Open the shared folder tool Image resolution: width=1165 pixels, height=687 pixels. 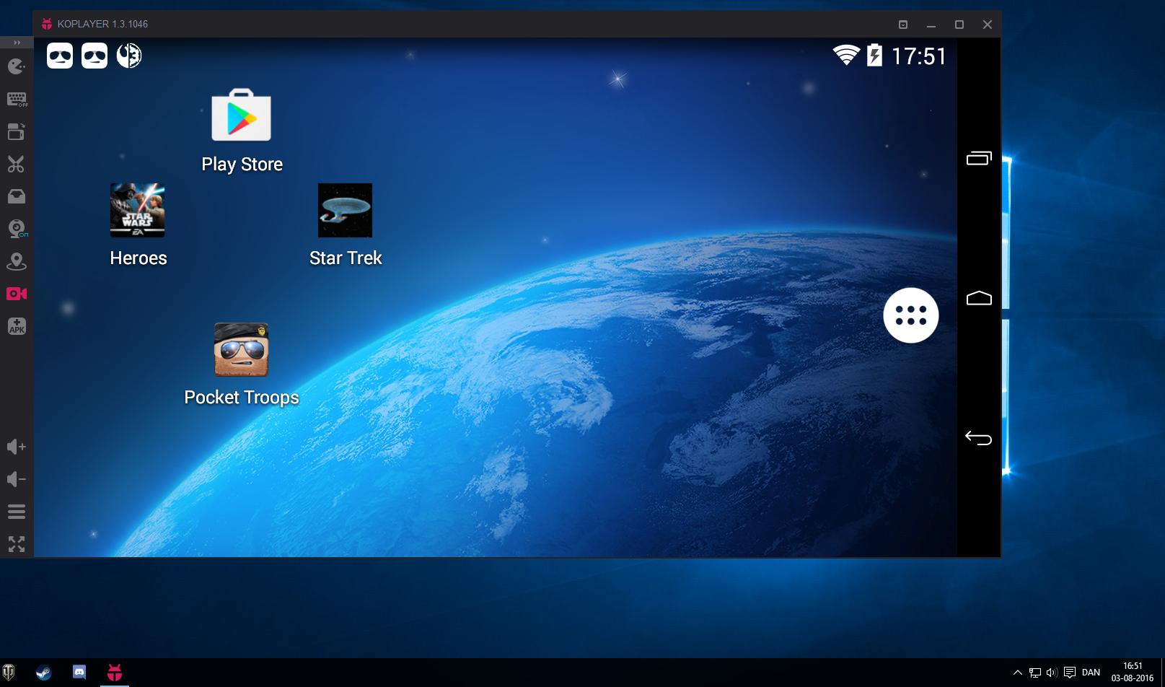tap(16, 196)
